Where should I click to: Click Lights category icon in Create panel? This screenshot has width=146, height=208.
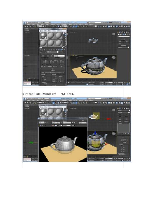(x=122, y=34)
